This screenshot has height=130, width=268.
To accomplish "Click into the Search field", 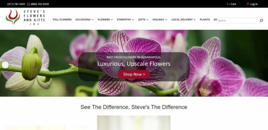I will pos(238,21).
